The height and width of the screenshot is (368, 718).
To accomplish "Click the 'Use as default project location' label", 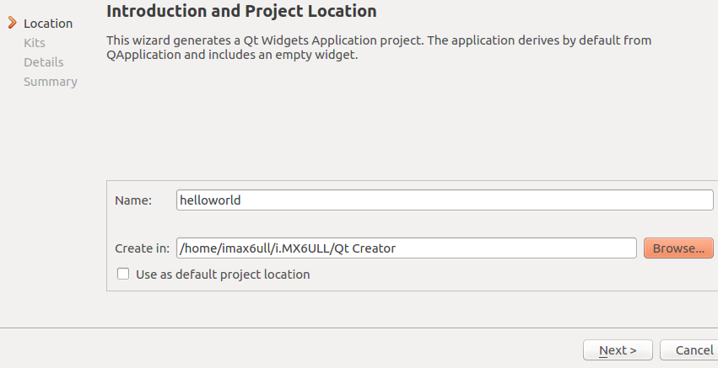I will 223,275.
